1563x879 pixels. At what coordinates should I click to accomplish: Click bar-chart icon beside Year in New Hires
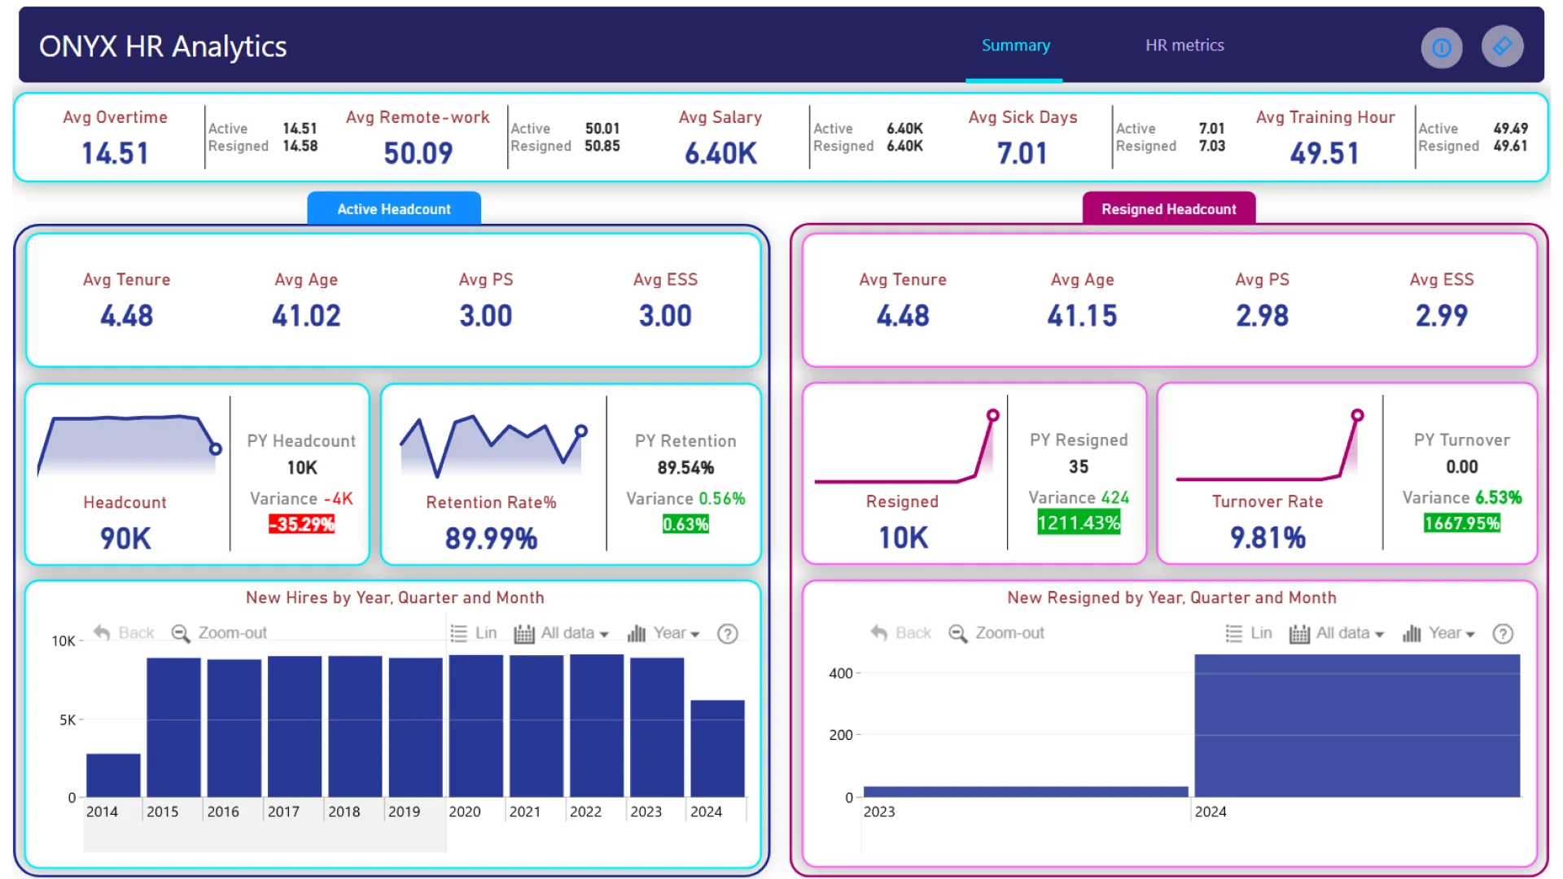tap(637, 633)
